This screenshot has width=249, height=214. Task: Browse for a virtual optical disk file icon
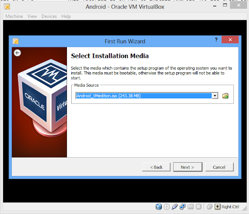225,96
